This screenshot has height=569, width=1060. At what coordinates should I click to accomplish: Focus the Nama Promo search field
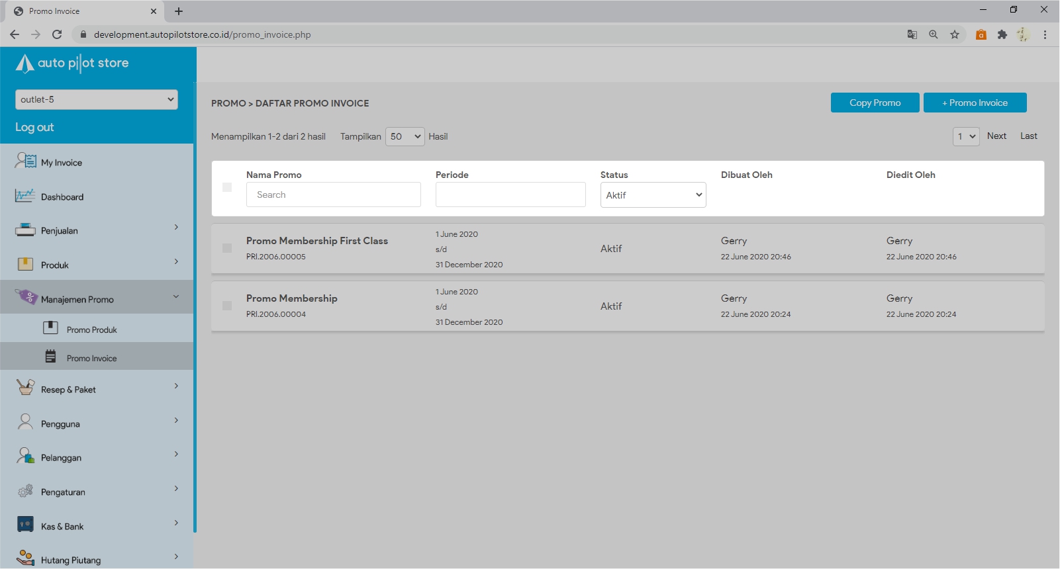click(333, 195)
